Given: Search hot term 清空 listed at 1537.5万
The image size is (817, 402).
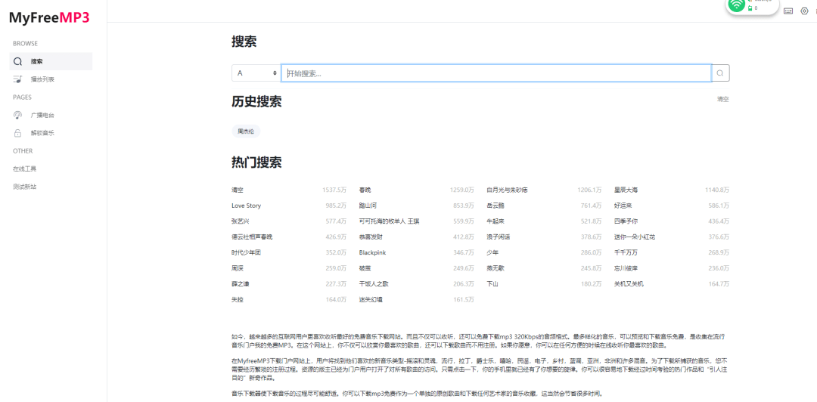Looking at the screenshot, I should [x=238, y=190].
